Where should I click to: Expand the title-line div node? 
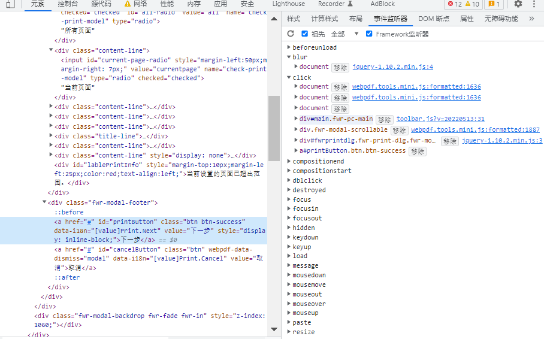(51, 135)
